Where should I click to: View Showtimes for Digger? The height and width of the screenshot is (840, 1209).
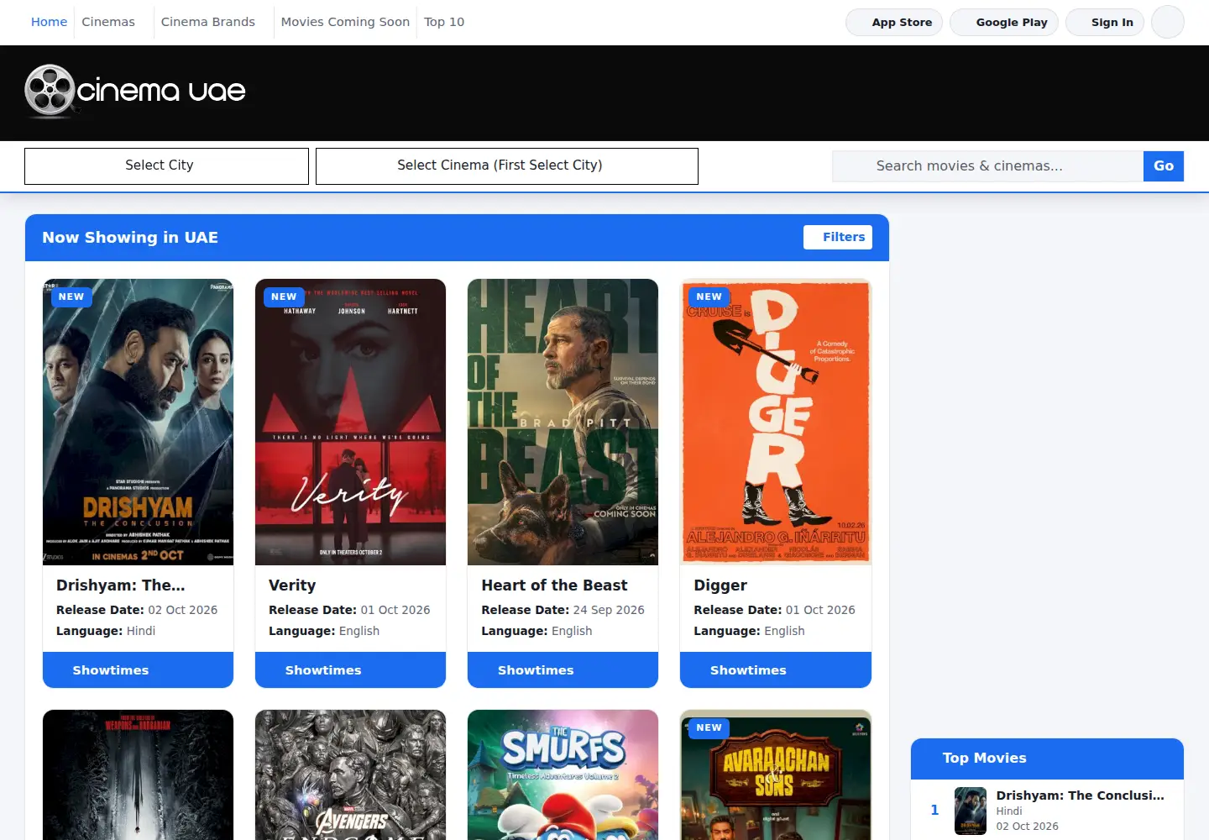(x=776, y=669)
